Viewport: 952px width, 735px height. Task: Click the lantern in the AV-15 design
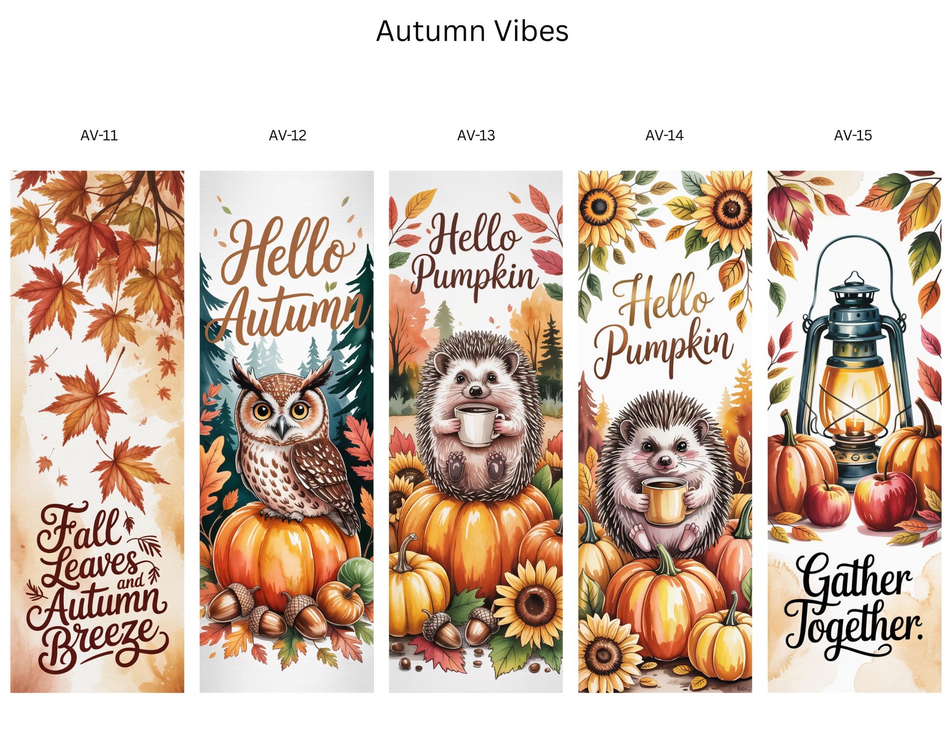(x=855, y=364)
